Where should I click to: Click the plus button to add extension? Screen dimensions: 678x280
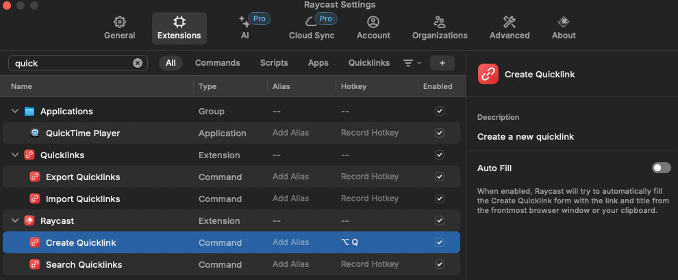(x=442, y=63)
